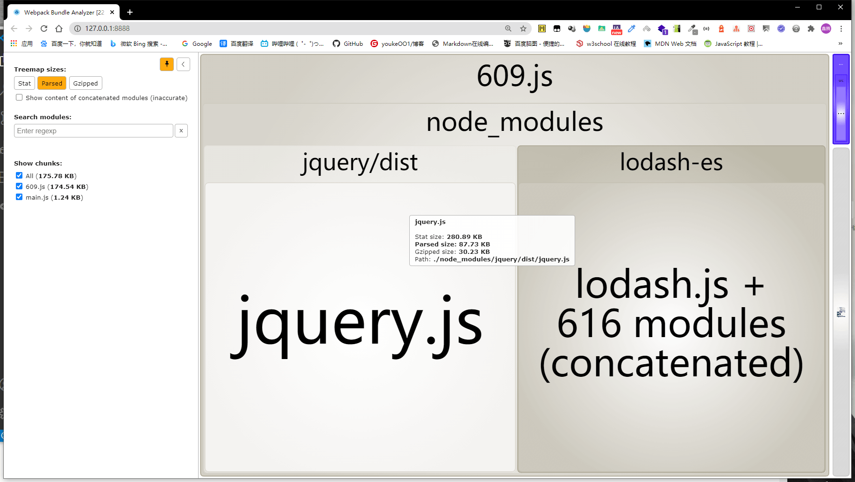Click the browser back arrow
855x482 pixels.
14,29
